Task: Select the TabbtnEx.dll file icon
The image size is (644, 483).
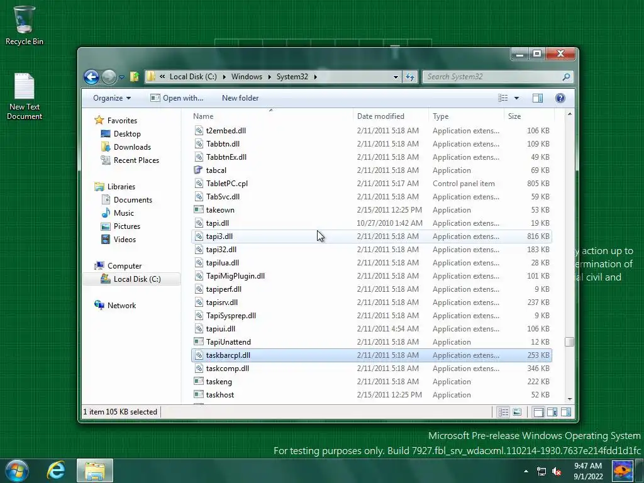Action: coord(199,157)
